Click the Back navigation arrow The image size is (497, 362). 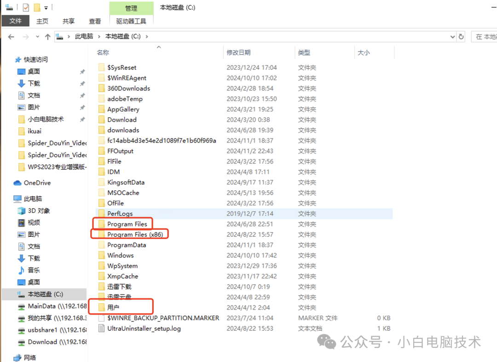pyautogui.click(x=11, y=37)
